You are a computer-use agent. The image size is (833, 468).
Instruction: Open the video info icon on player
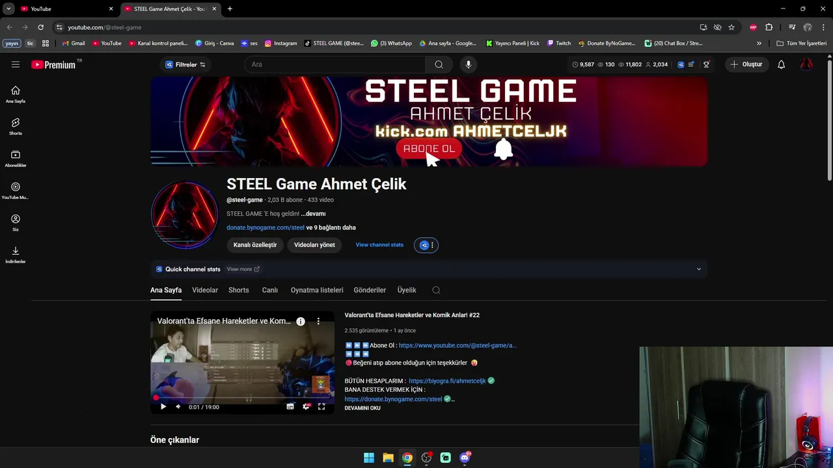point(301,321)
